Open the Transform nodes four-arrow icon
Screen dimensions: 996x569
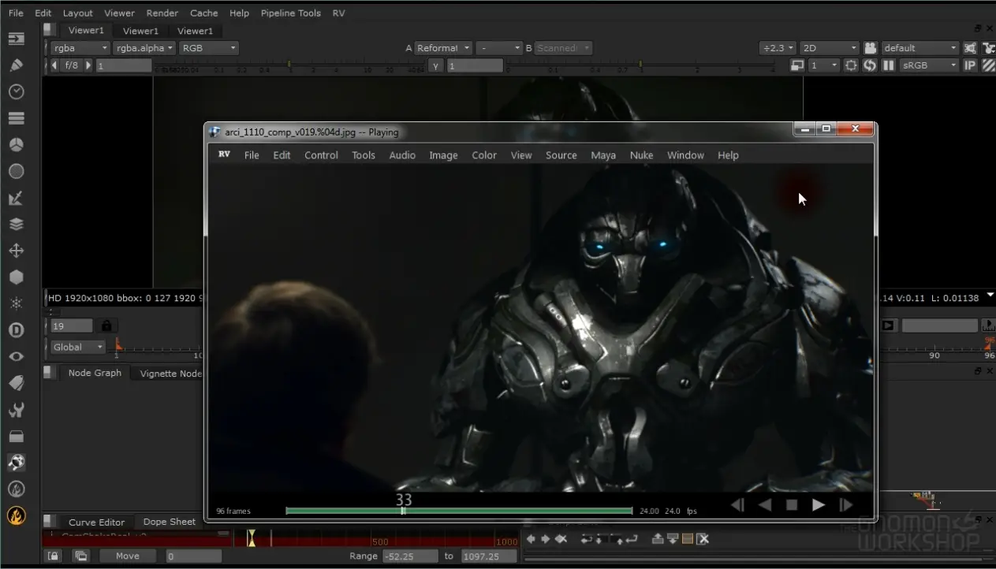16,251
